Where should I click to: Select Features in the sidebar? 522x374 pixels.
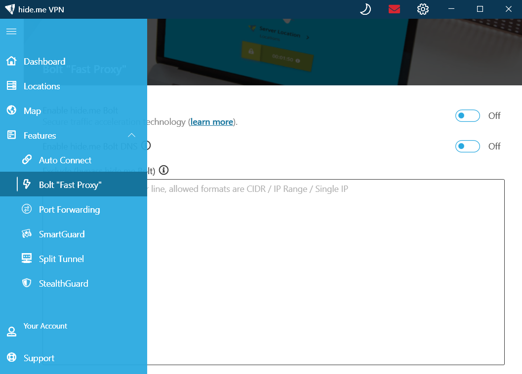(74, 135)
